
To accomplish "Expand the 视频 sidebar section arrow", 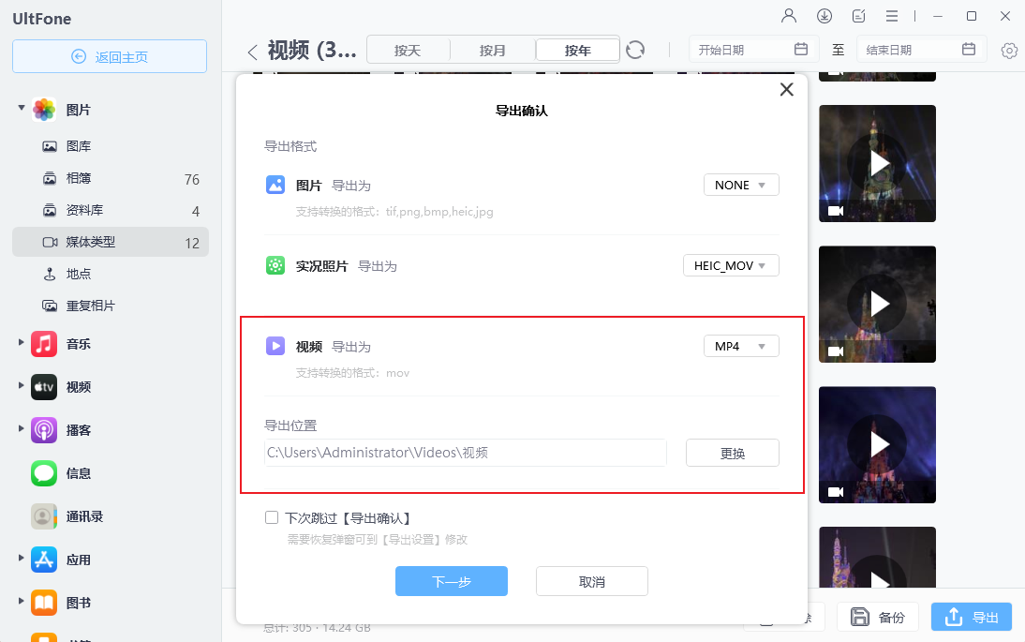I will 21,385.
